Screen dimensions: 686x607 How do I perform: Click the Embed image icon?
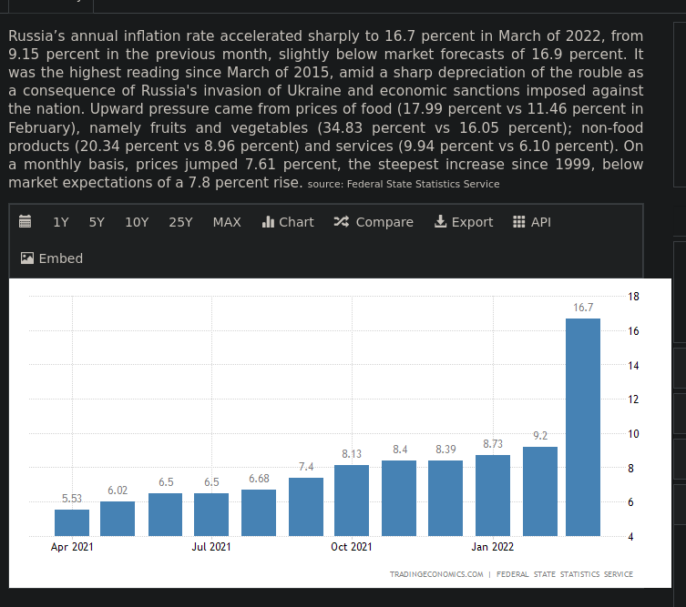[27, 258]
